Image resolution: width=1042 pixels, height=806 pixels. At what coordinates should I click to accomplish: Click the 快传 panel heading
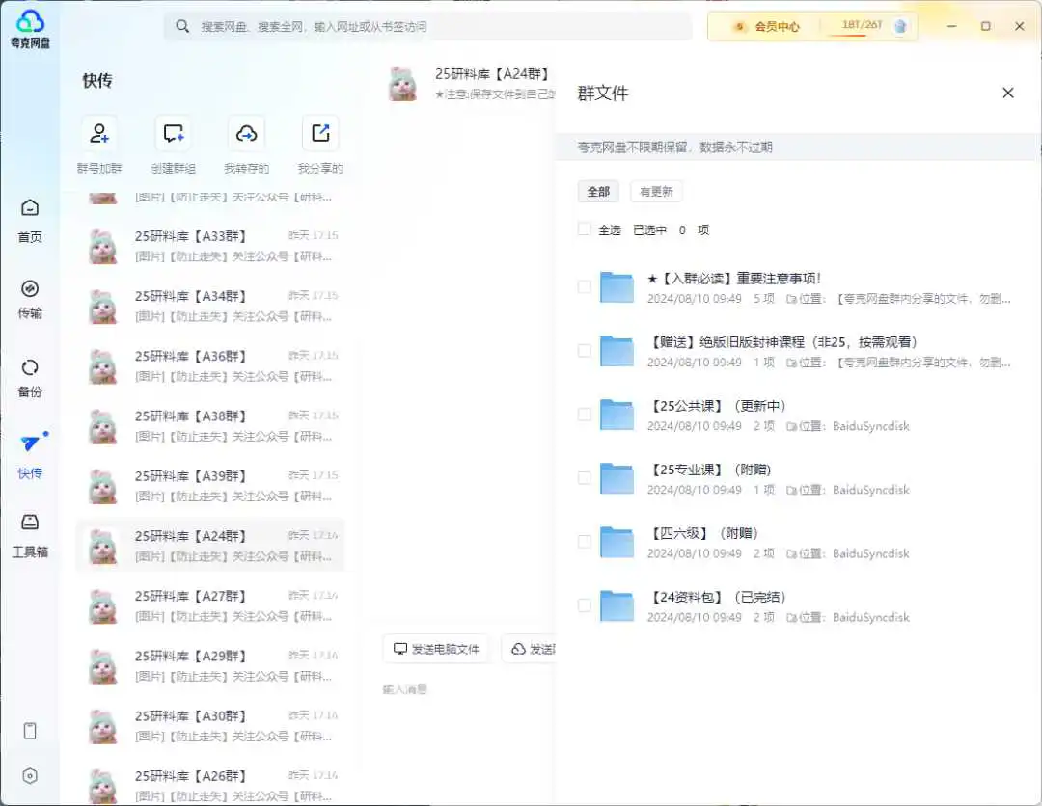97,80
